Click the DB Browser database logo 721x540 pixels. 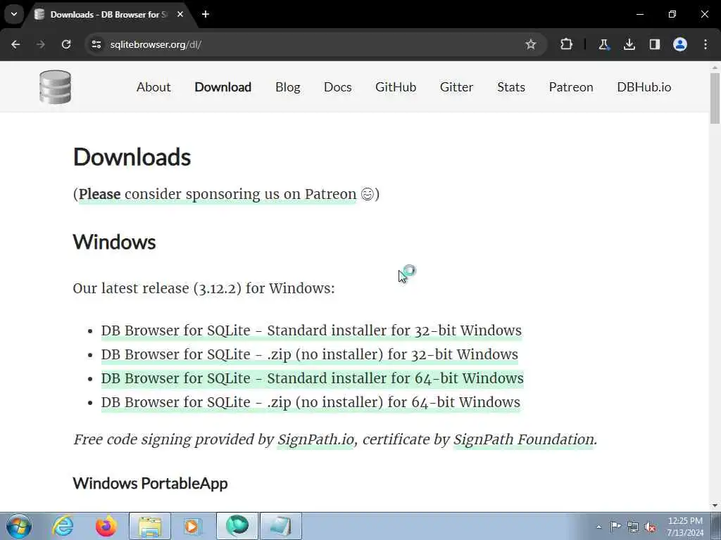(x=55, y=86)
